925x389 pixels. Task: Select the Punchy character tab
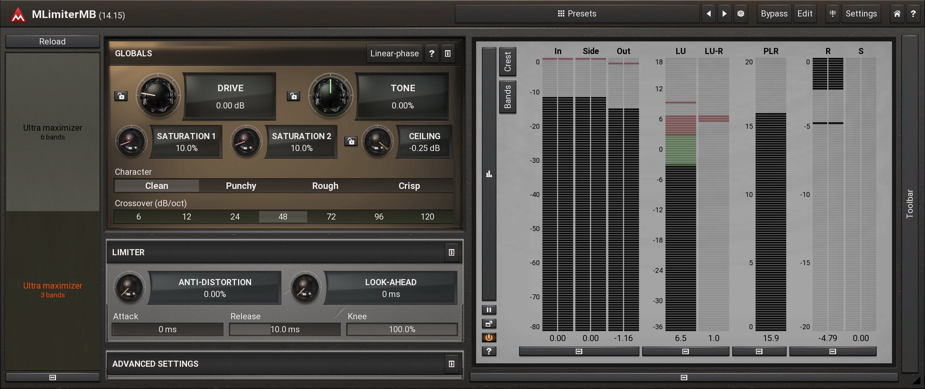(241, 186)
